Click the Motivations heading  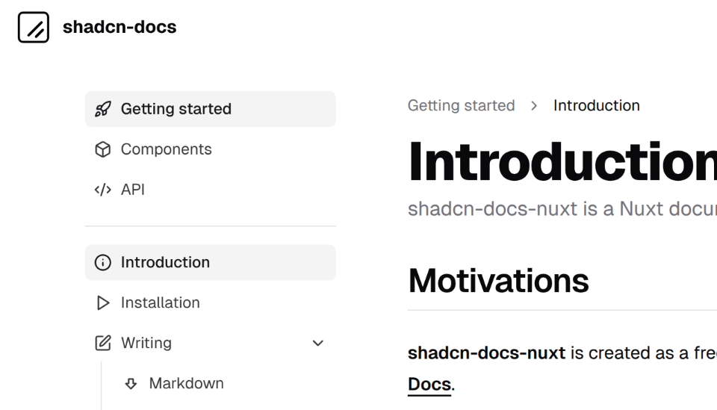coord(498,281)
